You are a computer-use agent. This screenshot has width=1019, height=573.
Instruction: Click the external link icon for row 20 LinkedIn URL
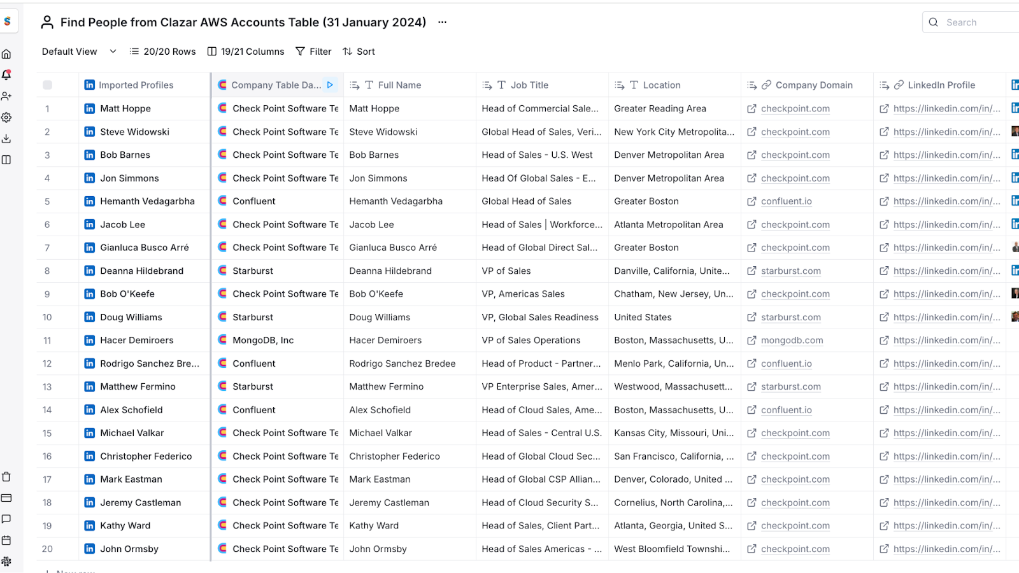(884, 549)
